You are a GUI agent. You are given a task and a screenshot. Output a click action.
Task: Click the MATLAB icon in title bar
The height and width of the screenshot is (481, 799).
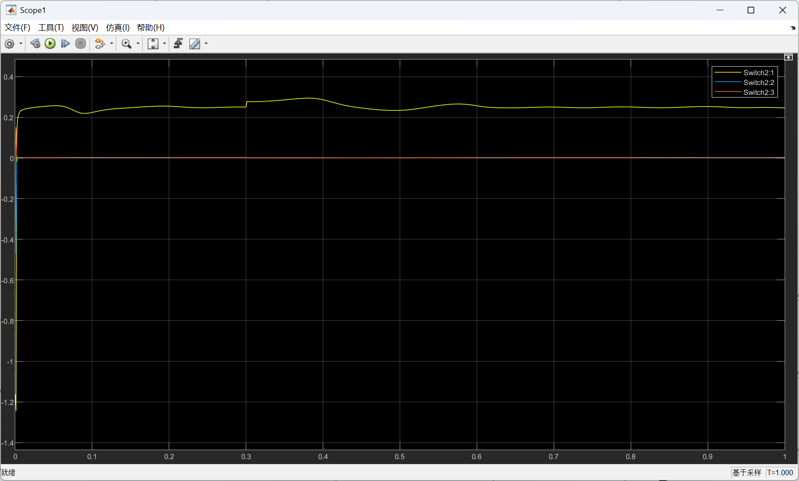coord(11,10)
